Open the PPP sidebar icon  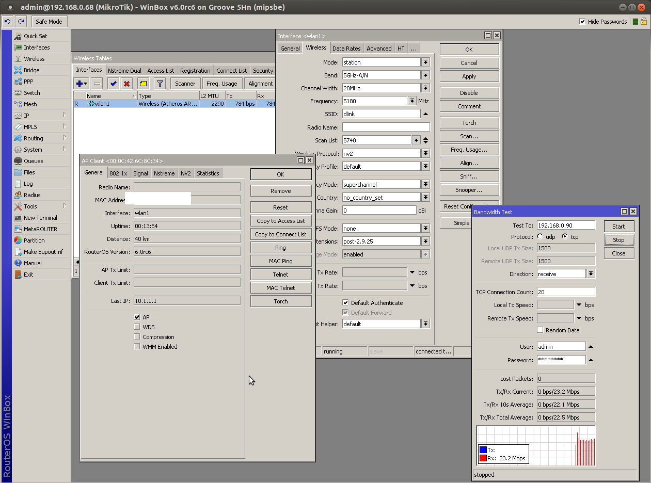coord(18,82)
